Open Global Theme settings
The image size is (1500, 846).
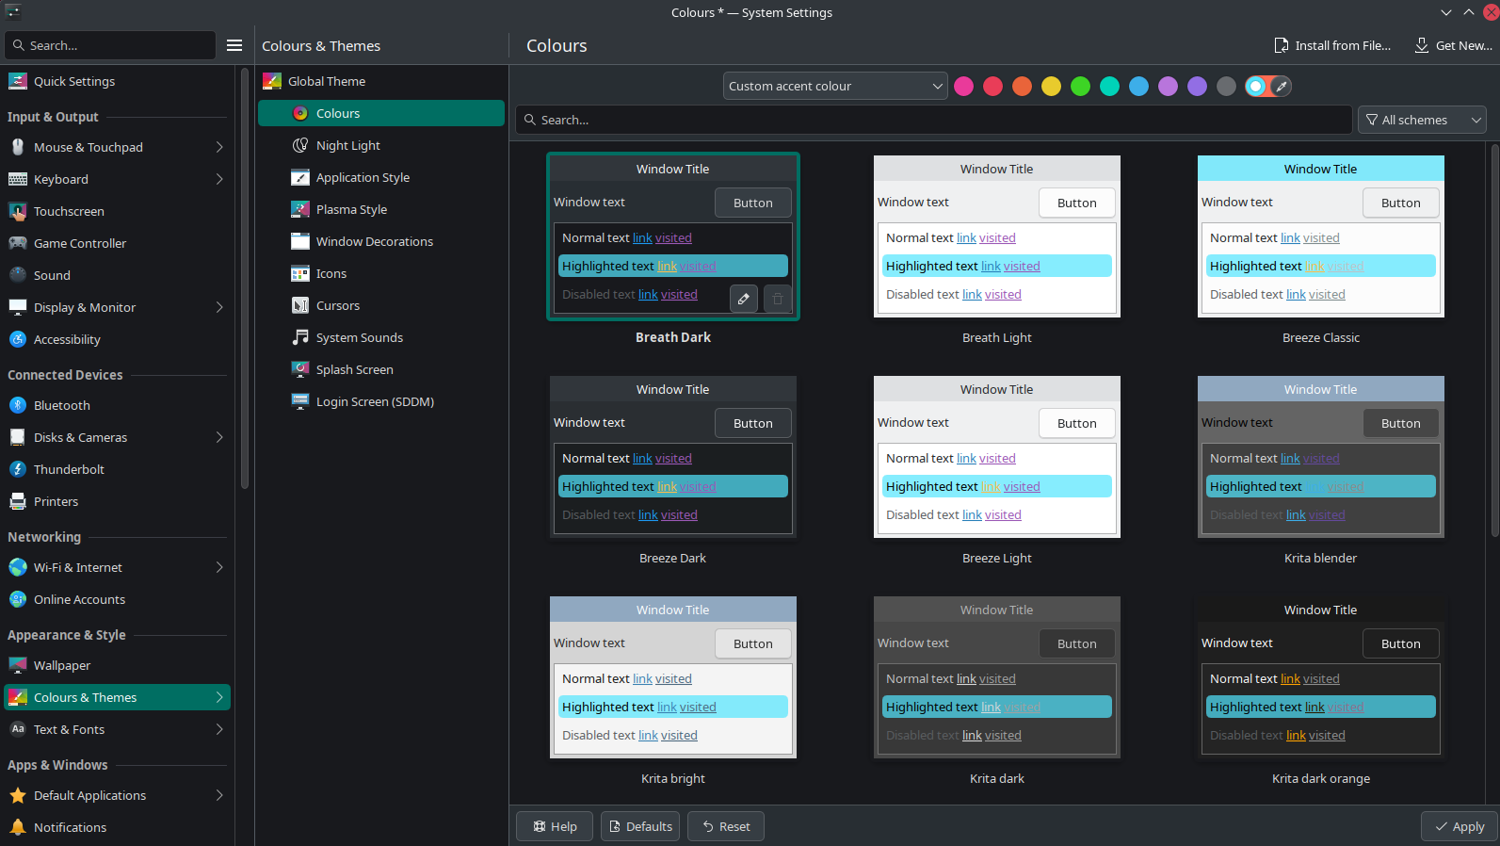coord(326,81)
